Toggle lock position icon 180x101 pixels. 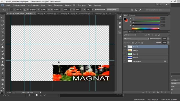(x=139, y=43)
